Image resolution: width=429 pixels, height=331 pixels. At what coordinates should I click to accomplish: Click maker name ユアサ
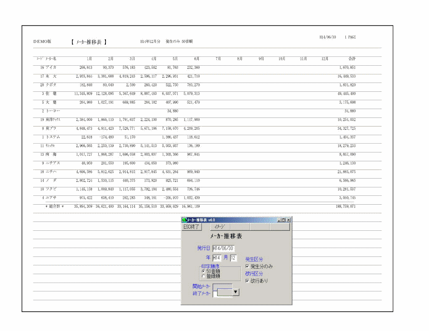tap(51, 198)
